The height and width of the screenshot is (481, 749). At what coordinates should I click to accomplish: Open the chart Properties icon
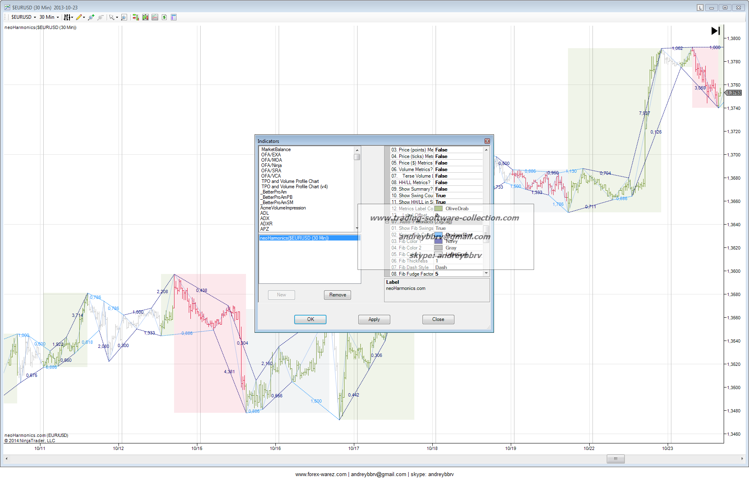[174, 17]
